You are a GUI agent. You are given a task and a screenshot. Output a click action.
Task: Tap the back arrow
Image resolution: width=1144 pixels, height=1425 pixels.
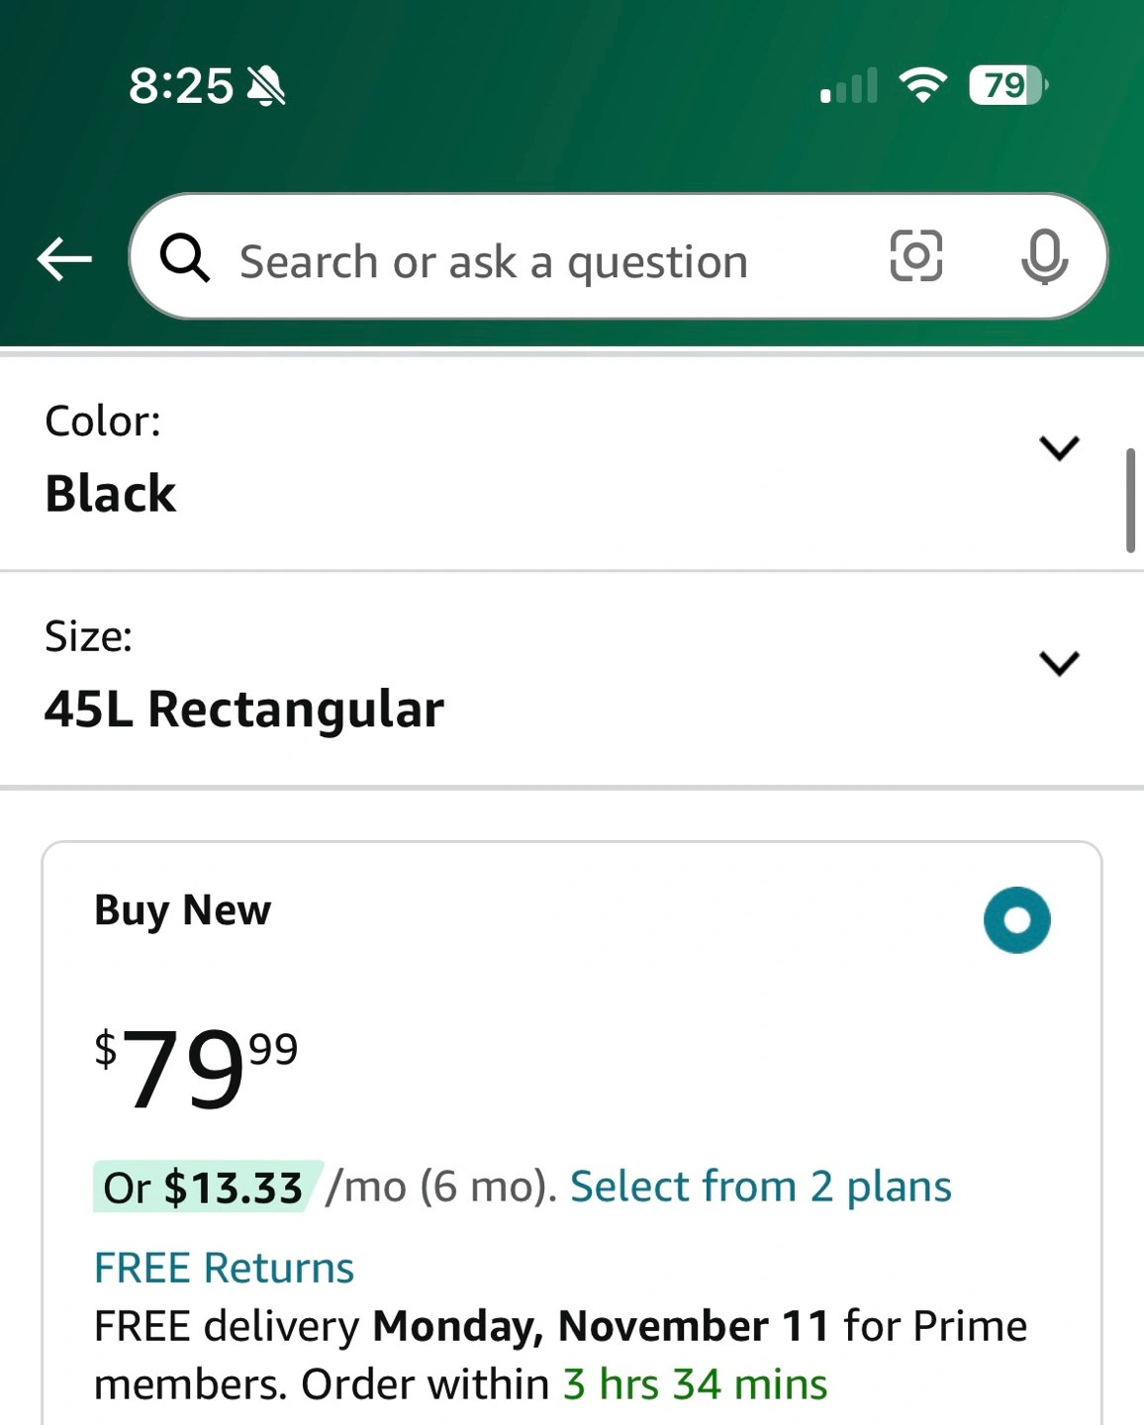pyautogui.click(x=65, y=260)
